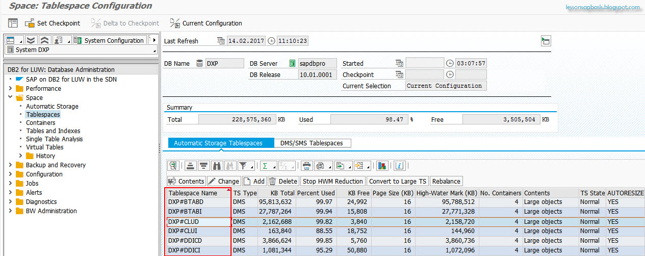
Task: Click the Last Refresh date field 14.02.2017
Action: [x=246, y=41]
